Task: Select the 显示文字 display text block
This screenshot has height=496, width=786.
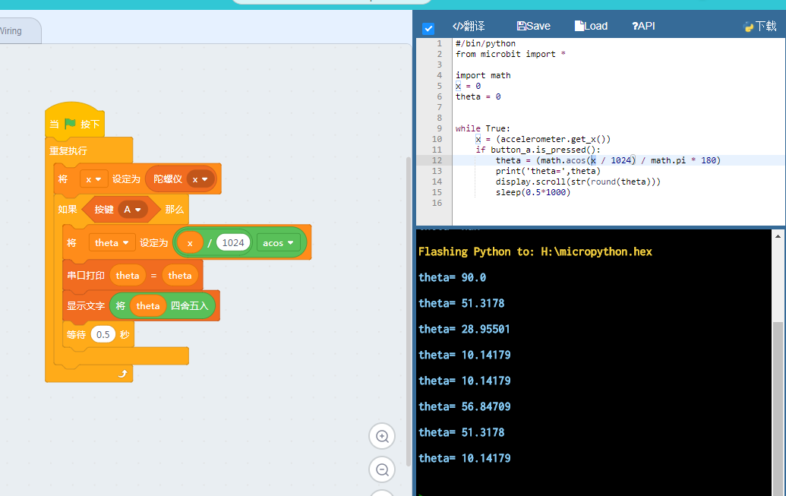Action: point(86,306)
